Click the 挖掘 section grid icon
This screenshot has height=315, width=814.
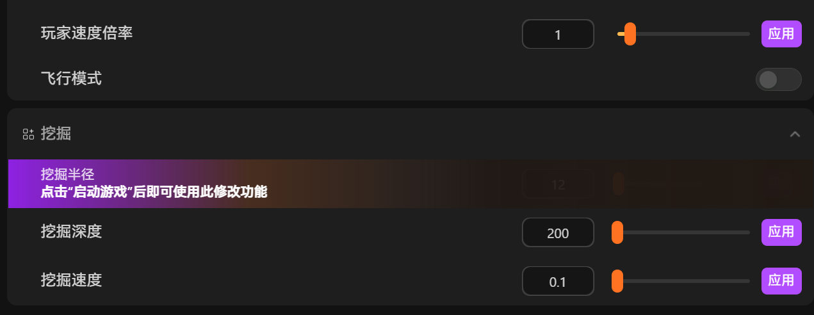point(28,134)
